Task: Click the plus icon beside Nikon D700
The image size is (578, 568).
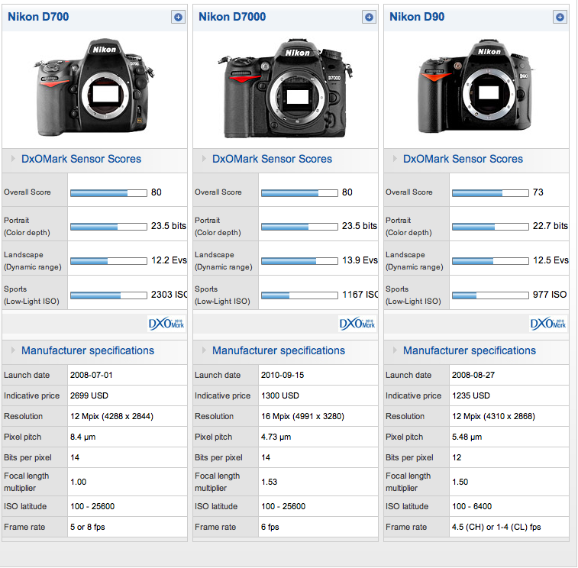Action: click(178, 17)
